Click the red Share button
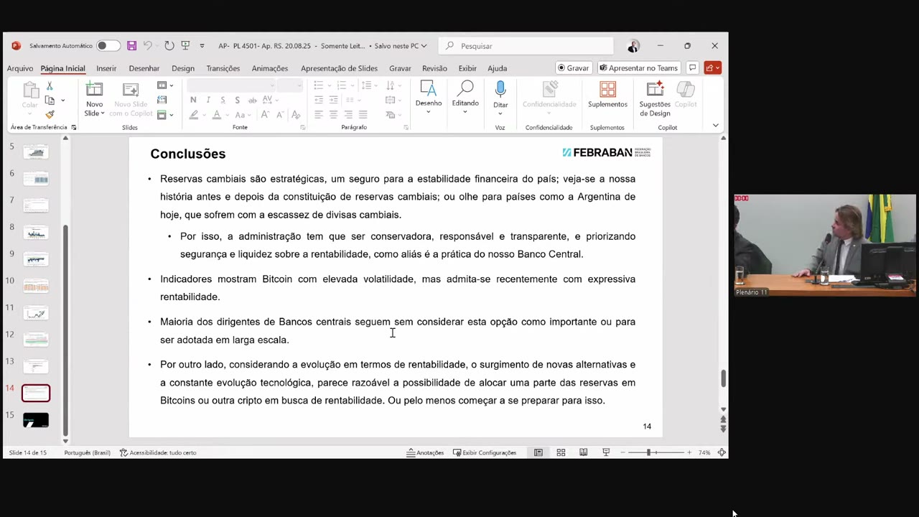Screen dimensions: 919x517 click(x=712, y=68)
